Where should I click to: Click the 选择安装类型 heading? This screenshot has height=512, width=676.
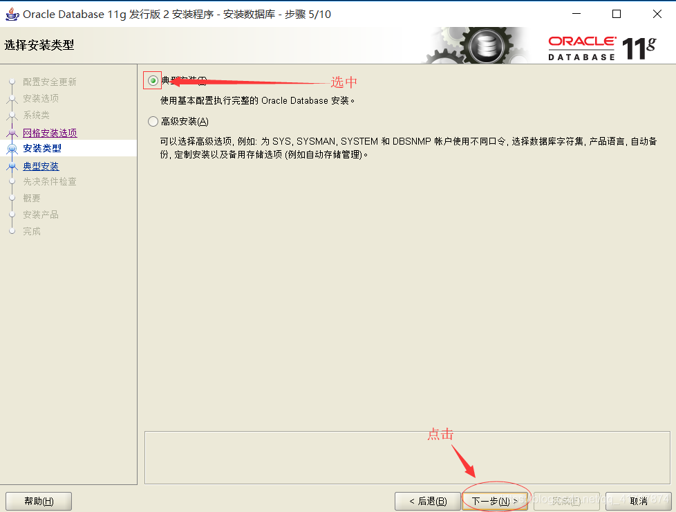pyautogui.click(x=39, y=45)
